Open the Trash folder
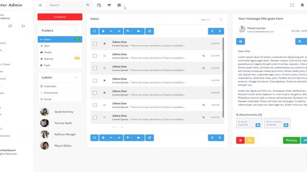 (x=60, y=65)
